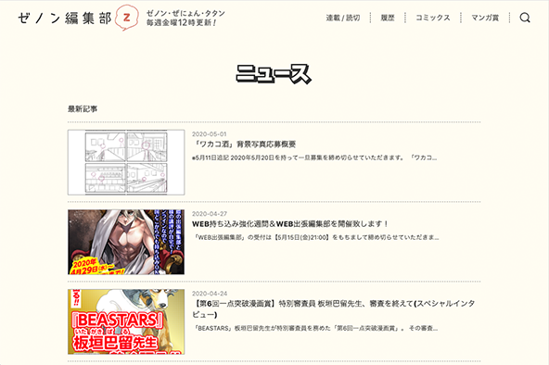The width and height of the screenshot is (549, 365).
Task: Click the 2020-04-24 date text
Action: (x=210, y=294)
